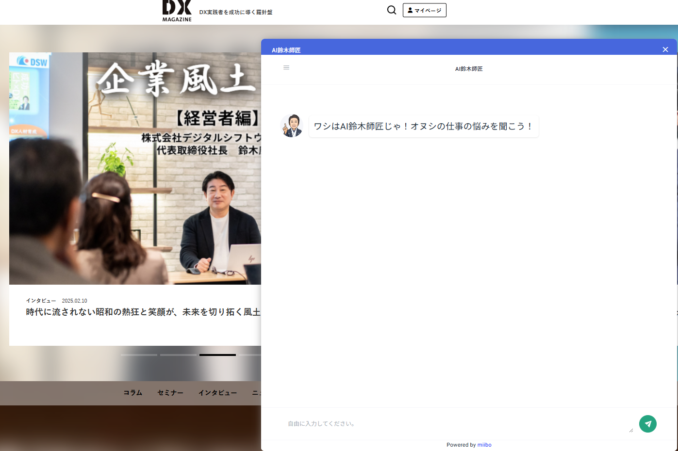Select the second carousel slide indicator
This screenshot has width=678, height=451.
coord(178,355)
